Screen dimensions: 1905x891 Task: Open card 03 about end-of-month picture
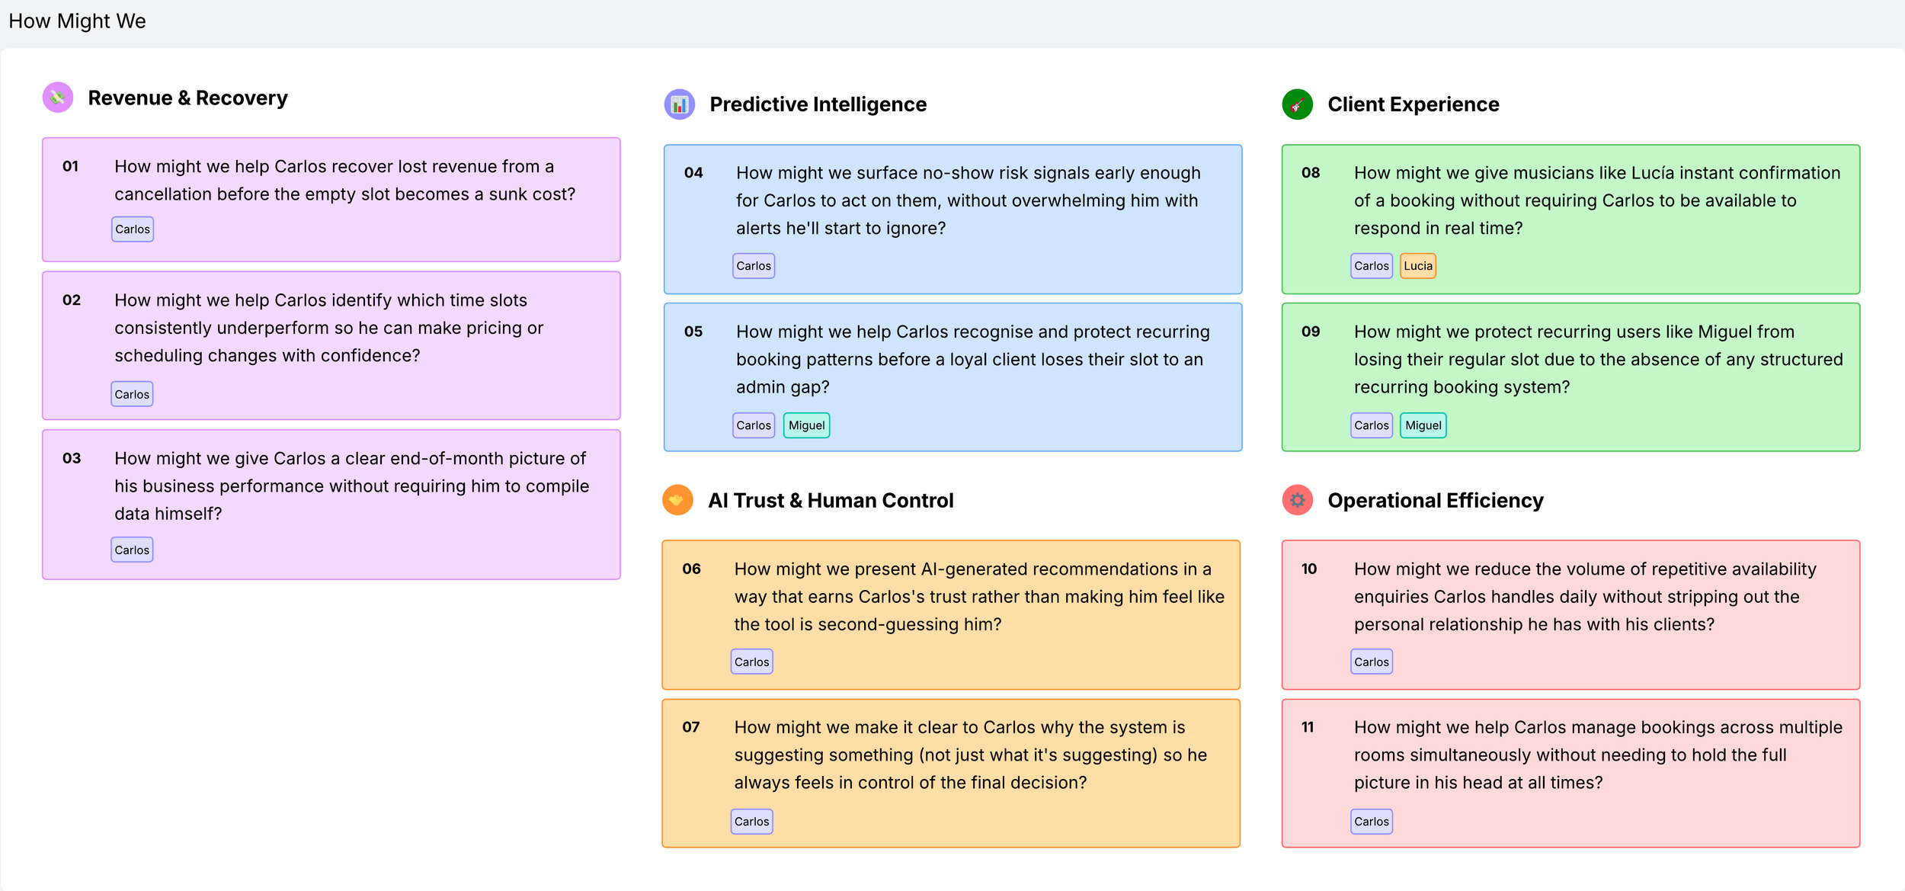[331, 505]
